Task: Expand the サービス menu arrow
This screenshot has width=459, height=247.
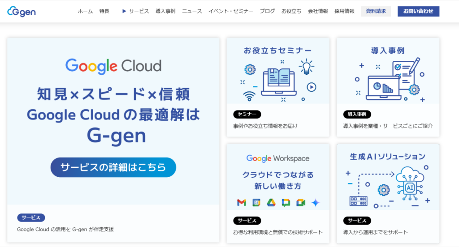Action: tap(124, 11)
